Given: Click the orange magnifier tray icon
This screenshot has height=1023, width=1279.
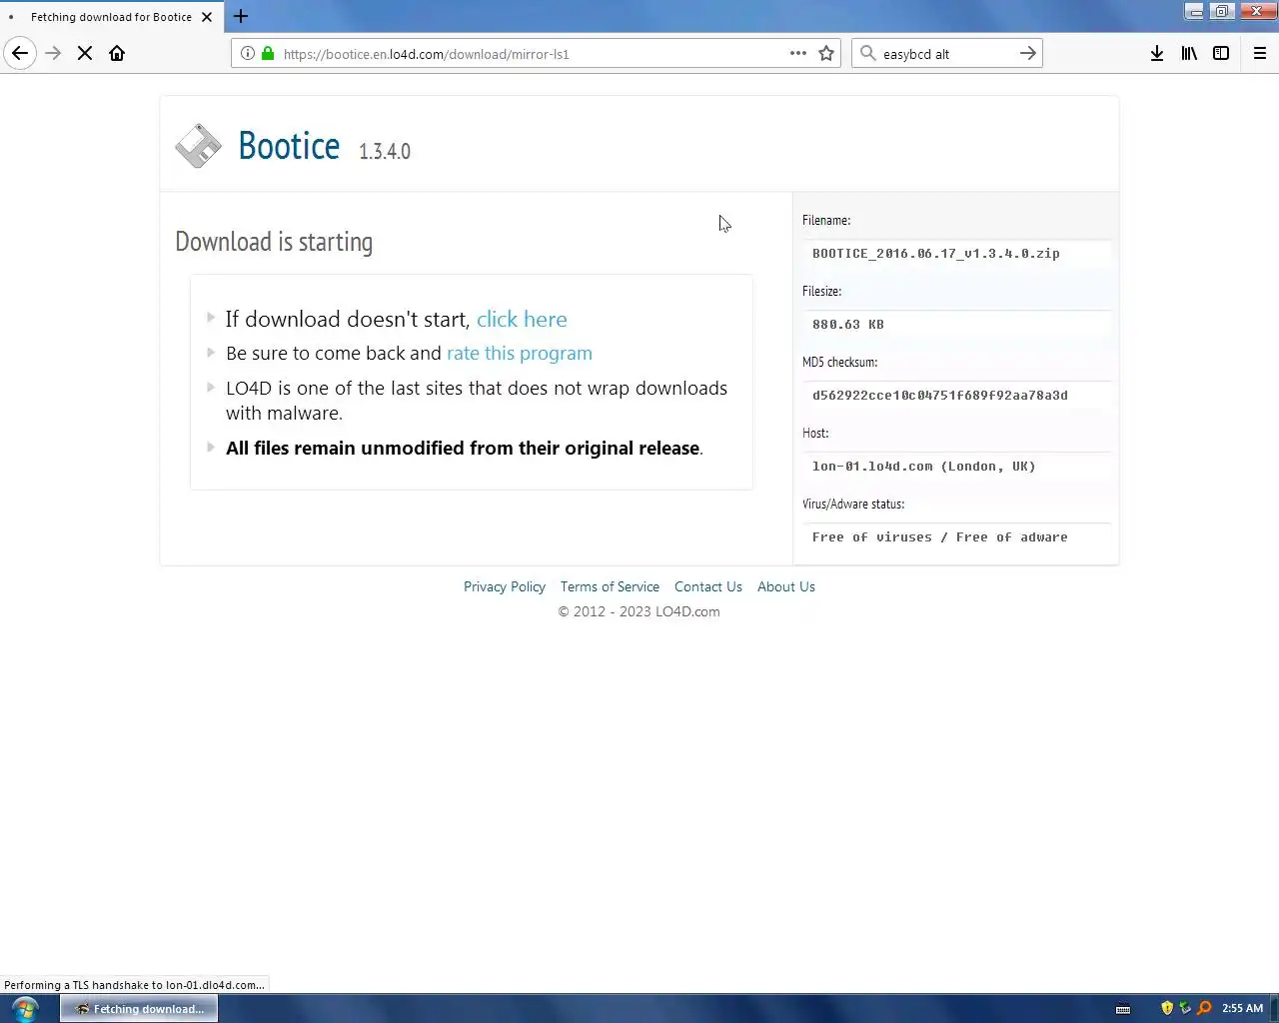Looking at the screenshot, I should click(1204, 1009).
